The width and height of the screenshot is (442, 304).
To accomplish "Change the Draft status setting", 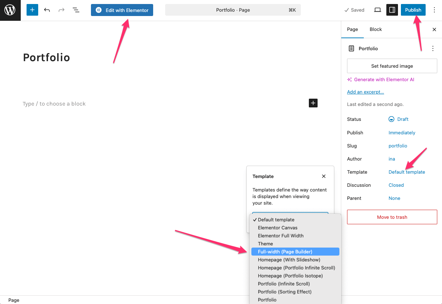I will point(402,119).
